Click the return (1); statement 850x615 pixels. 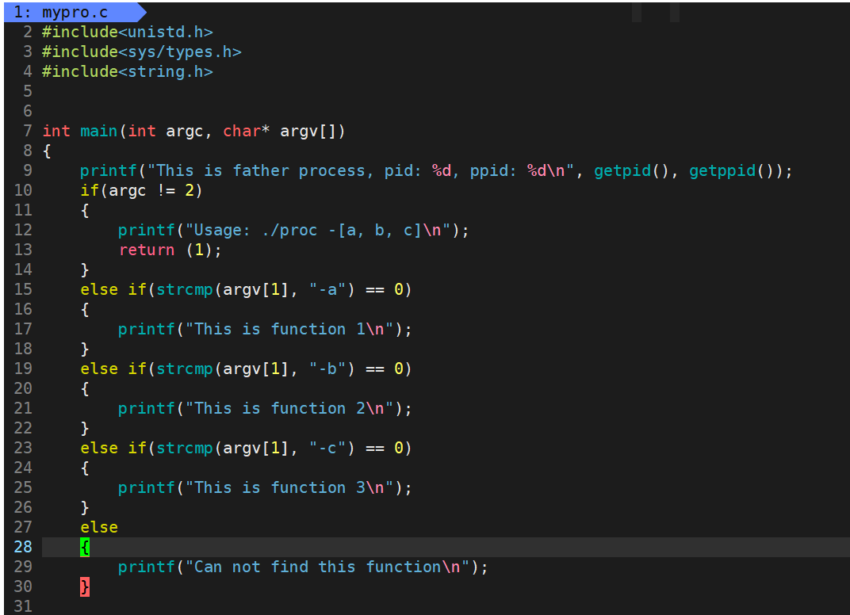pyautogui.click(x=170, y=250)
